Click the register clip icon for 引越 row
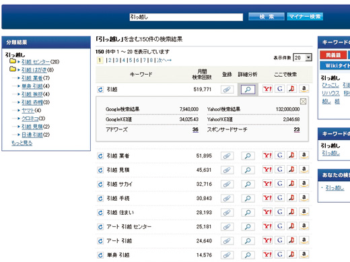 (x=227, y=90)
